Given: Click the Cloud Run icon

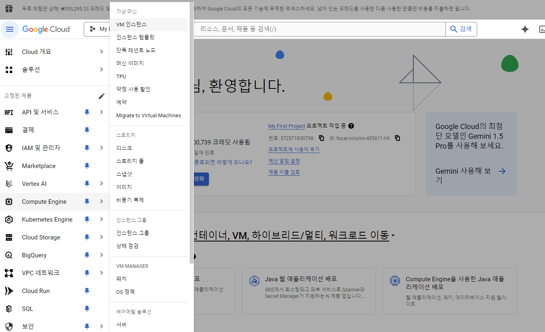Looking at the screenshot, I should [9, 291].
